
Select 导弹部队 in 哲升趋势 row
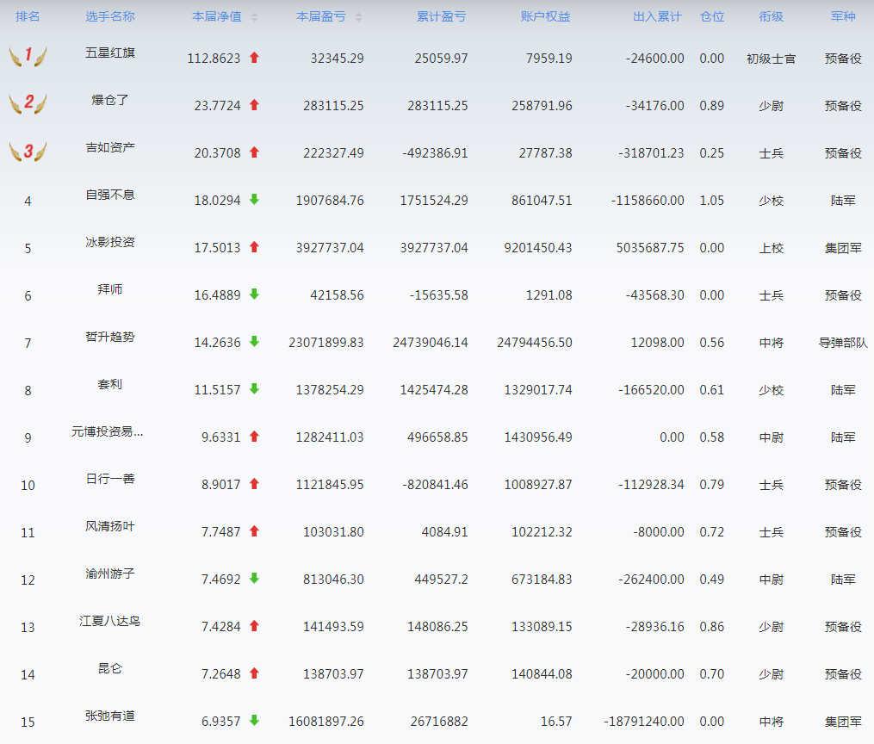(x=843, y=343)
